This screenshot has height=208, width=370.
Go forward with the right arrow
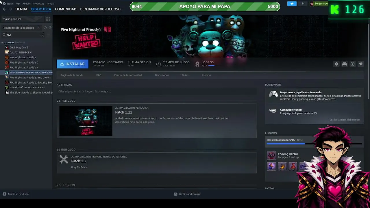[10, 9]
